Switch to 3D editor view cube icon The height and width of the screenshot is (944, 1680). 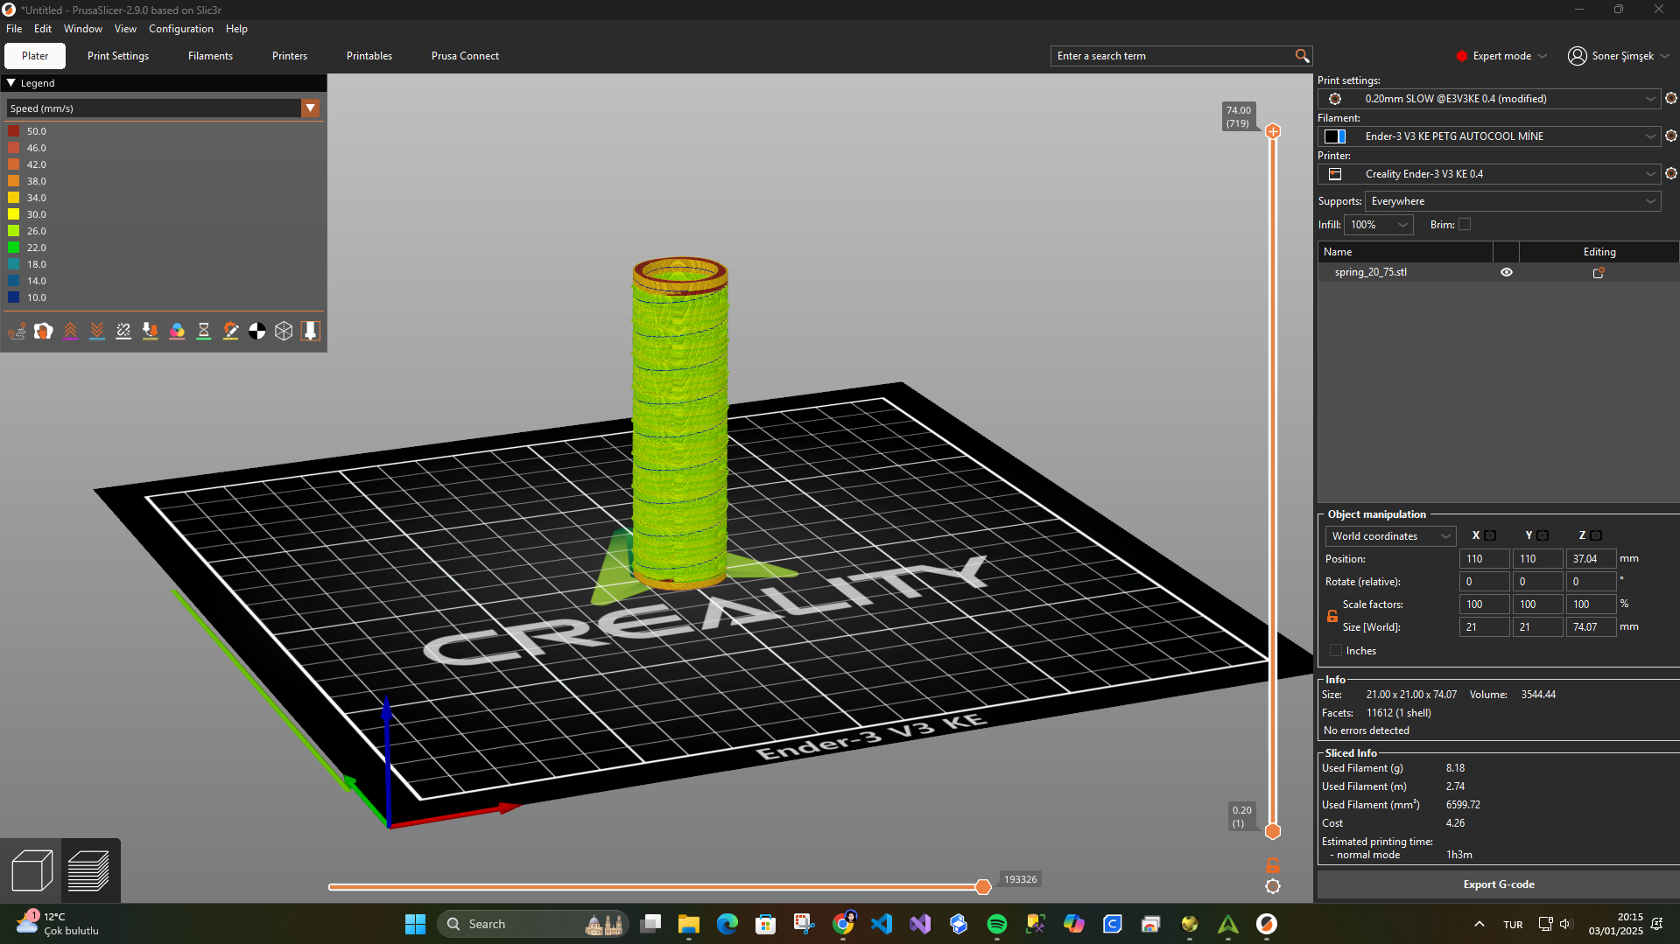pyautogui.click(x=32, y=871)
